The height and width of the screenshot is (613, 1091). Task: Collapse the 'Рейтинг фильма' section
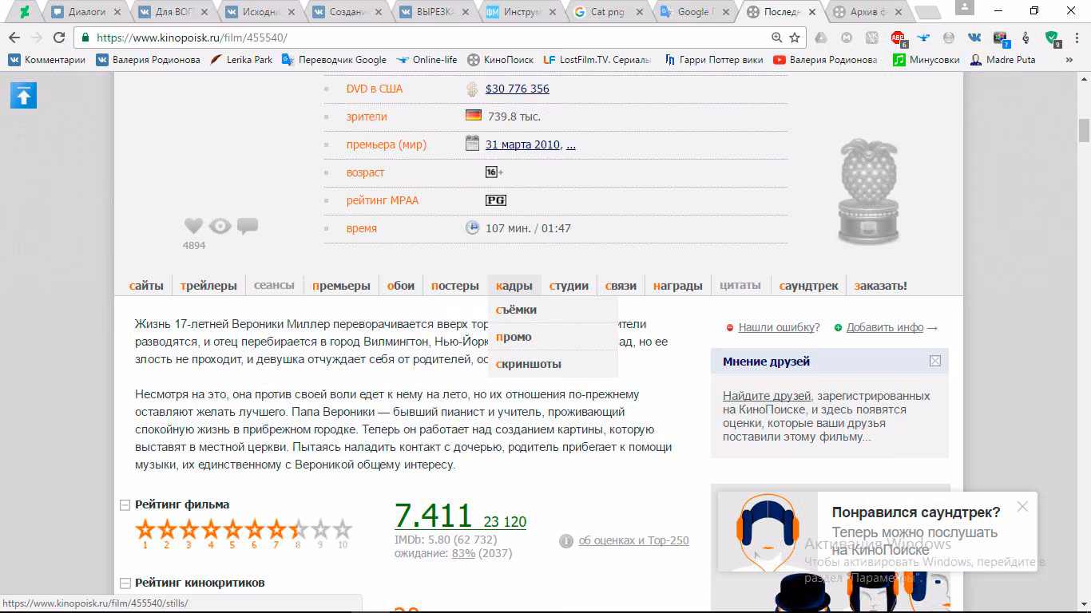125,504
